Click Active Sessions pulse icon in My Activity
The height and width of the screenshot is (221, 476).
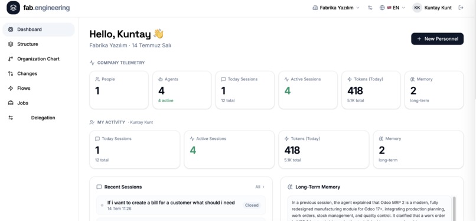[x=192, y=139]
